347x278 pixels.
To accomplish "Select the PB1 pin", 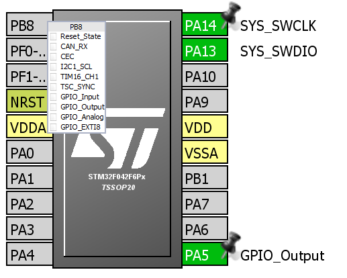I will coord(205,177).
